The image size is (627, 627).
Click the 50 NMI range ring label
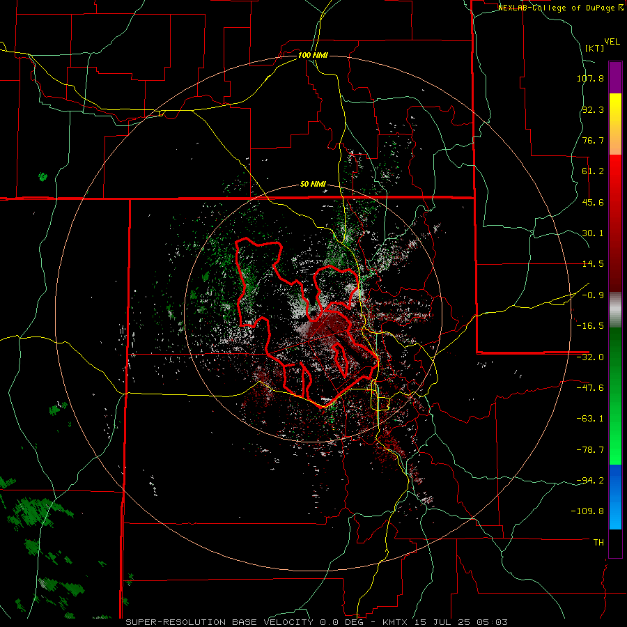[313, 185]
